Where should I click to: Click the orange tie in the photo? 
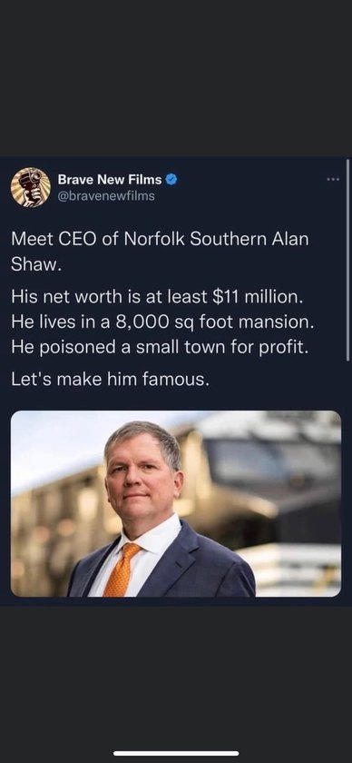pos(120,570)
